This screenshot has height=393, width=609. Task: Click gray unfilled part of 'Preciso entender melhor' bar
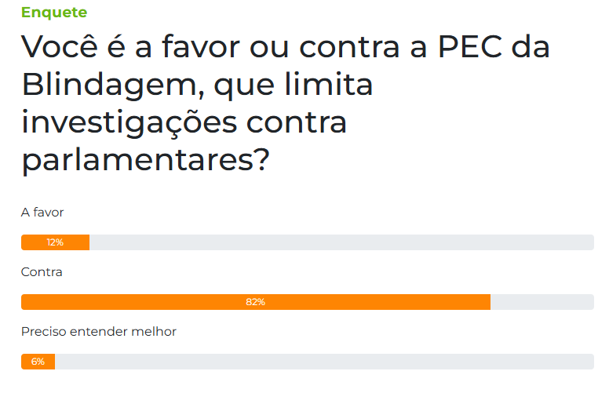pos(325,362)
